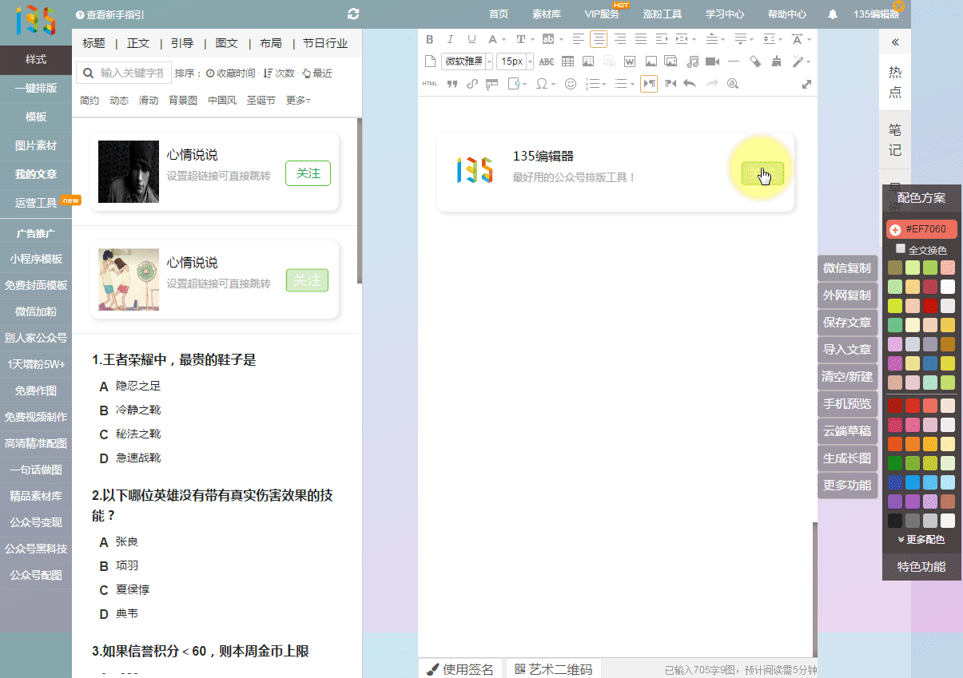Open 素材库 in top navigation
The height and width of the screenshot is (678, 963).
point(547,14)
